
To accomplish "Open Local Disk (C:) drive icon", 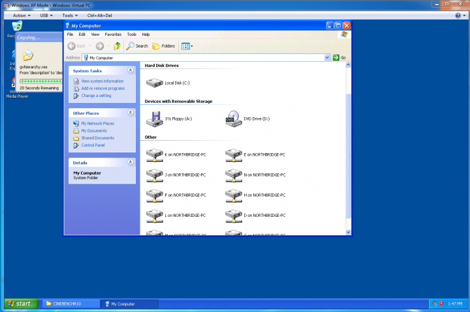I will 154,83.
